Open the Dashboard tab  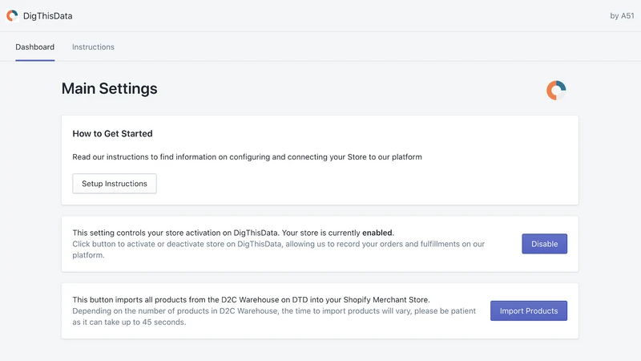(34, 47)
